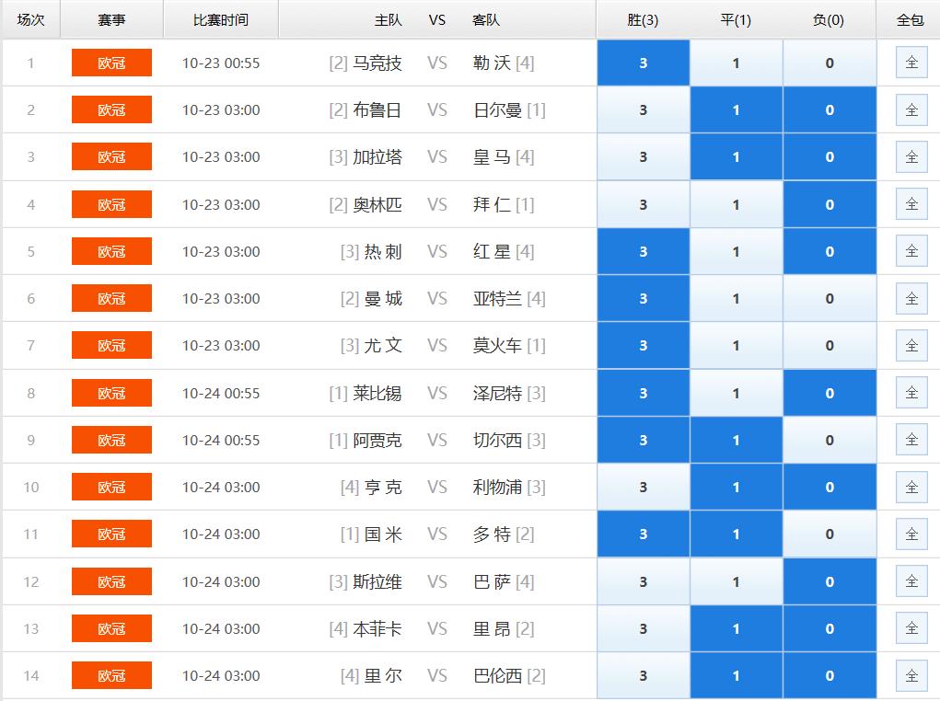The height and width of the screenshot is (701, 940).
Task: Toggle draw (1) for 布鲁日 vs 日尔曼
Action: point(737,109)
